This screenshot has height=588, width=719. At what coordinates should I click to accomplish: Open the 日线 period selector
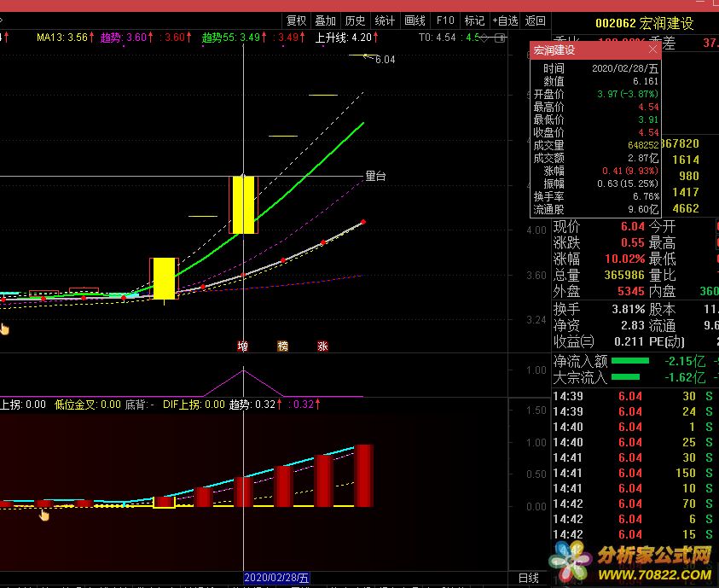(529, 578)
